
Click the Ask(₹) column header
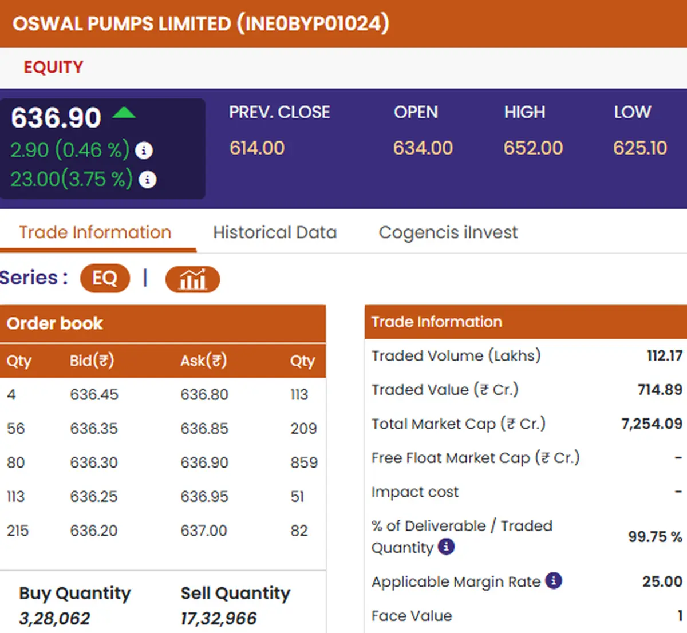[204, 361]
